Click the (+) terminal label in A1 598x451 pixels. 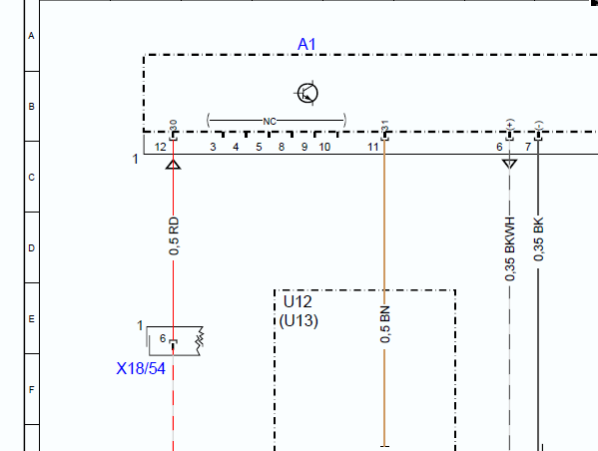point(510,125)
